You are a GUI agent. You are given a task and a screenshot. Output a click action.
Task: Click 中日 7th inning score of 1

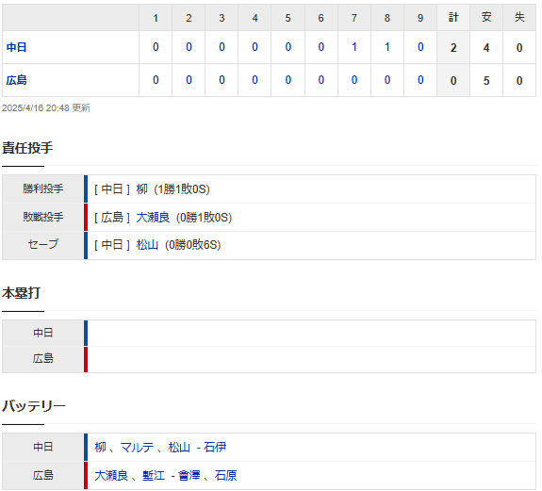pos(354,47)
